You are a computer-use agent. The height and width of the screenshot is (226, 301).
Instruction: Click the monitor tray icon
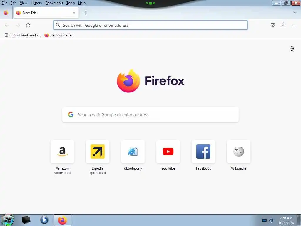pos(264,220)
